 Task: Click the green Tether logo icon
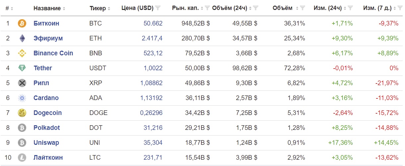22,68
